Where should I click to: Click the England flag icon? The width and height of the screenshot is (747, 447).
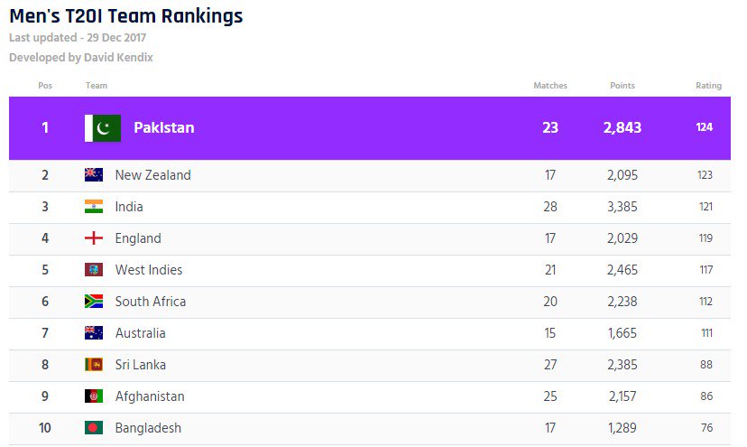[x=94, y=238]
